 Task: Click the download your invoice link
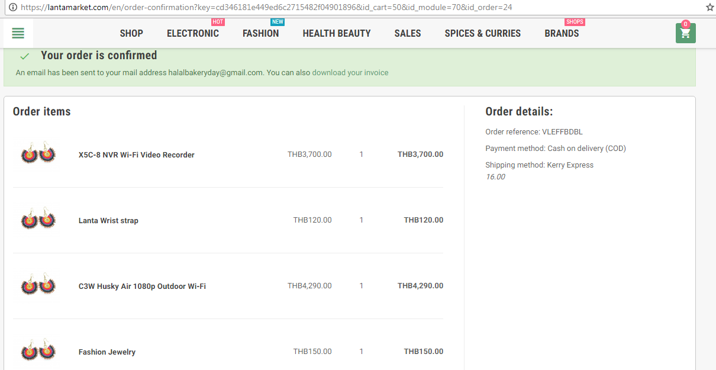tap(350, 73)
